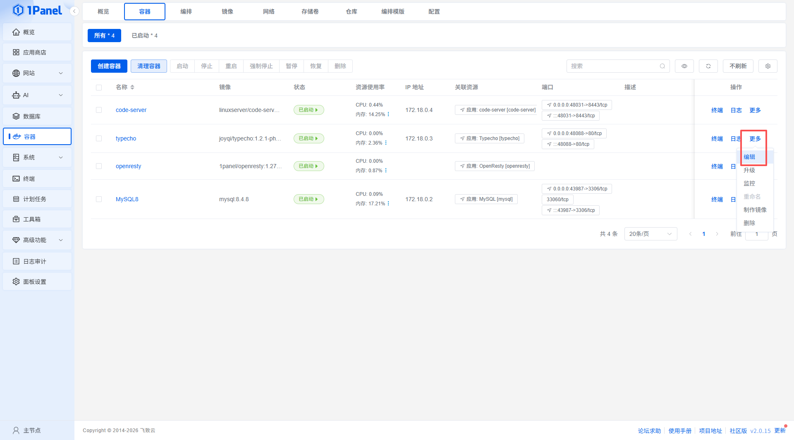Collapse sidebar using the arrow icon
The width and height of the screenshot is (794, 440).
tap(74, 11)
